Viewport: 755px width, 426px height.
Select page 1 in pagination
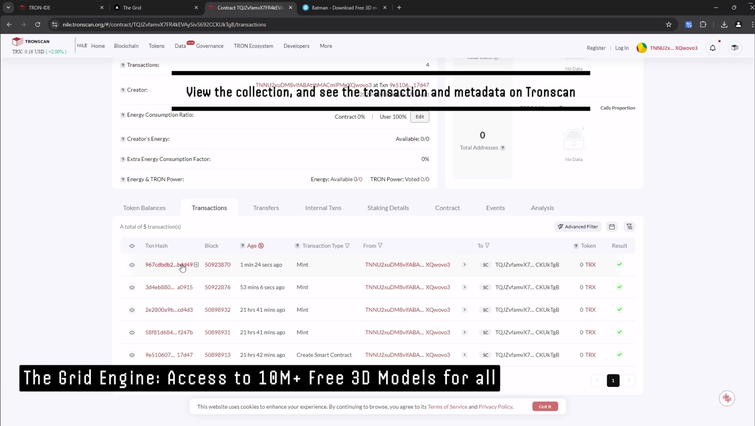point(613,380)
